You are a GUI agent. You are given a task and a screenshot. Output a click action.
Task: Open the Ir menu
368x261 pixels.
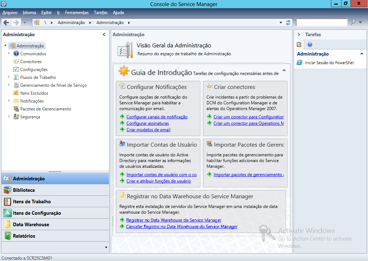pos(59,13)
